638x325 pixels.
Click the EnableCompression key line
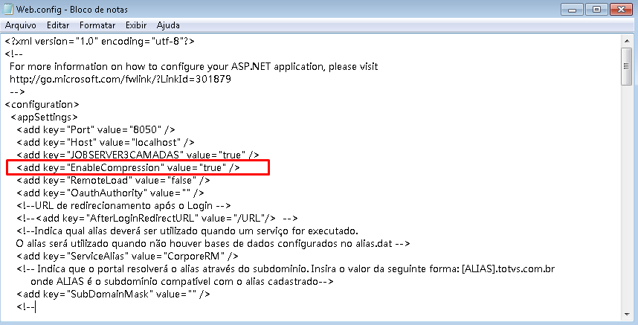[x=129, y=167]
